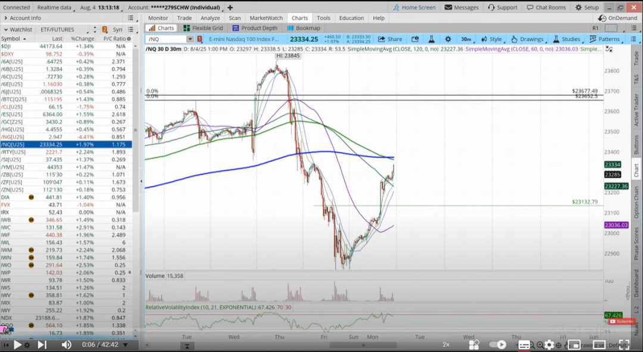Click the watchlist sort up-down arrows
The image size is (643, 352).
point(95,30)
